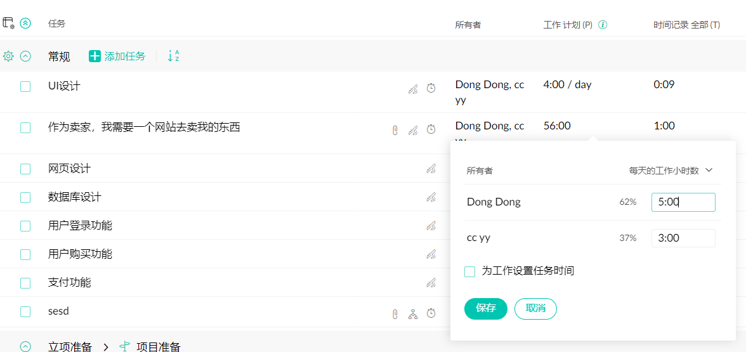Image resolution: width=746 pixels, height=352 pixels.
Task: Collapse all groups using header double-chevron
Action: click(25, 23)
